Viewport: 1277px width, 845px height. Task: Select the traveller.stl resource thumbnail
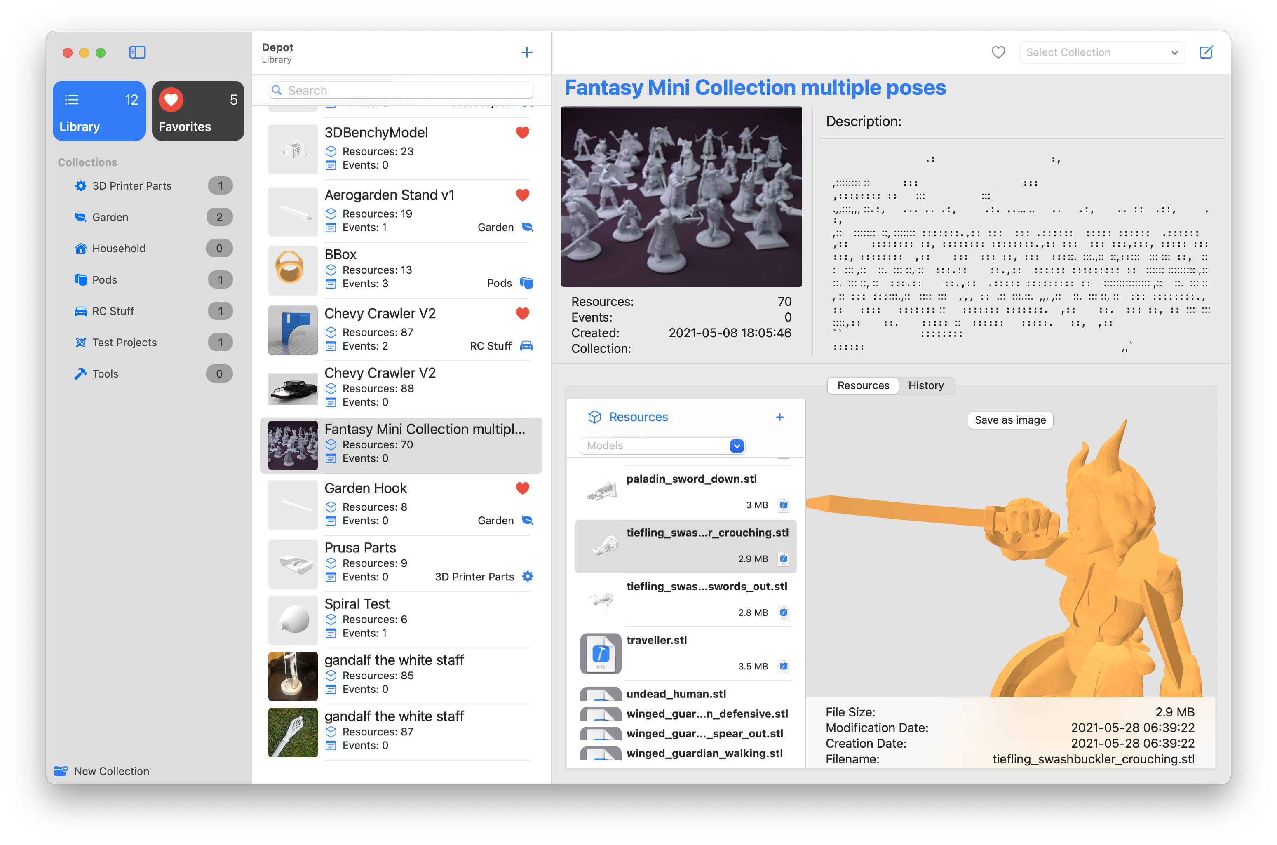click(600, 653)
